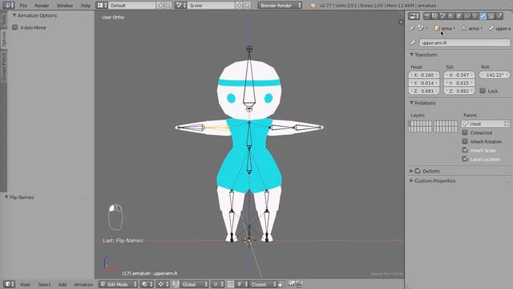This screenshot has width=513, height=289.
Task: Open Object Constraints properties tab icon
Action: coord(467,16)
